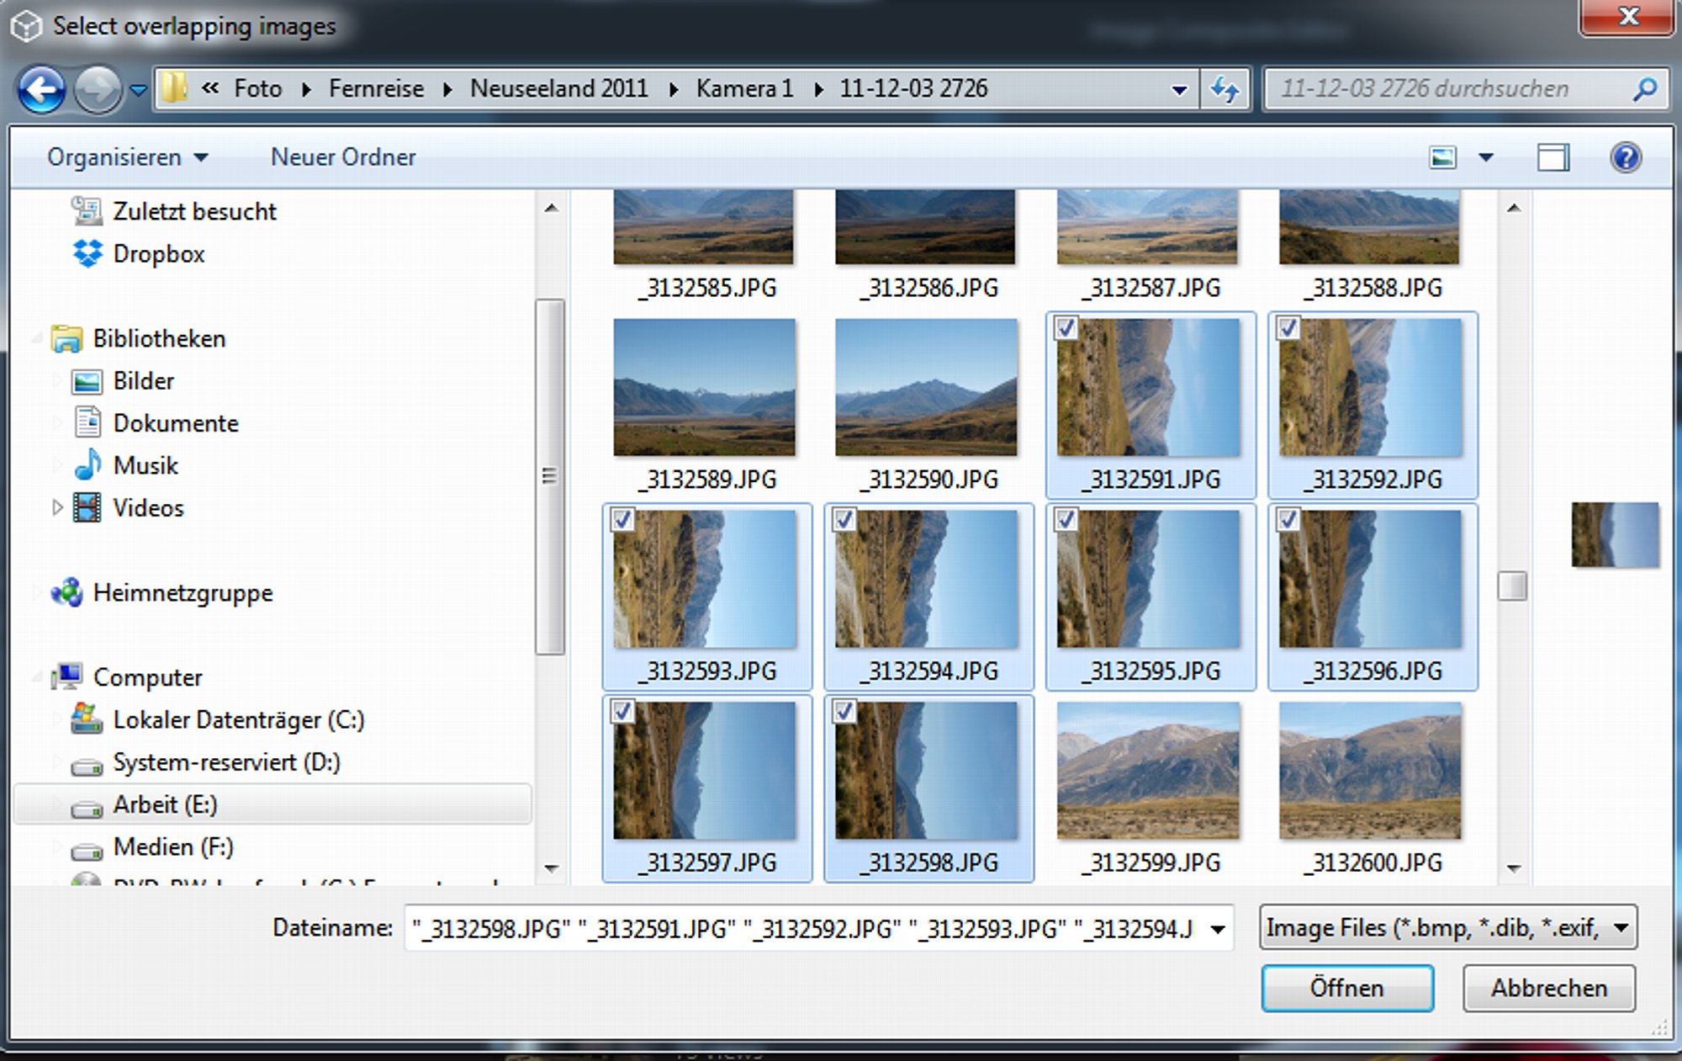Uncheck the checkbox on _3132593.JPG
1682x1061 pixels.
click(x=622, y=520)
